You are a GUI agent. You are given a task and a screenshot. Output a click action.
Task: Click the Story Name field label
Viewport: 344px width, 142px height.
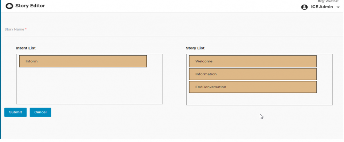click(14, 30)
